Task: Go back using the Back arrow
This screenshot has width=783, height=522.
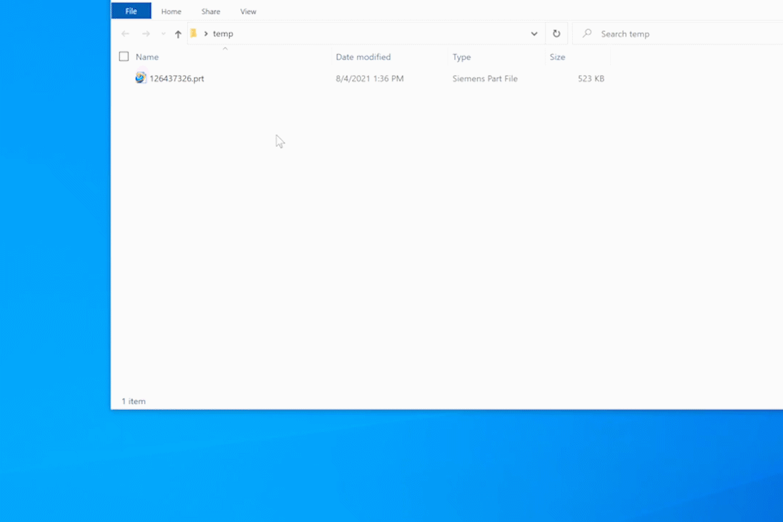Action: click(x=125, y=34)
